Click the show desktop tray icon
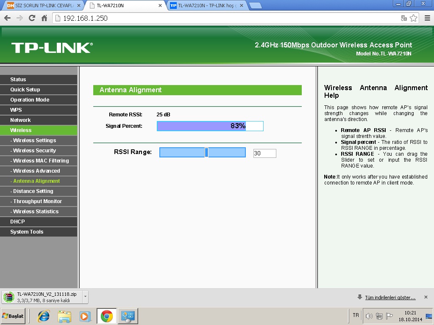This screenshot has width=434, height=325. 429,316
